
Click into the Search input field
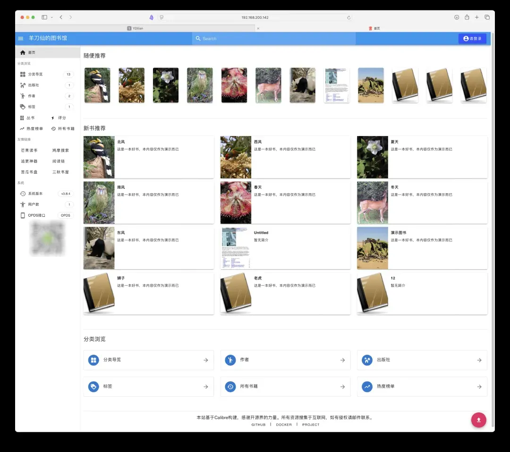coord(274,39)
